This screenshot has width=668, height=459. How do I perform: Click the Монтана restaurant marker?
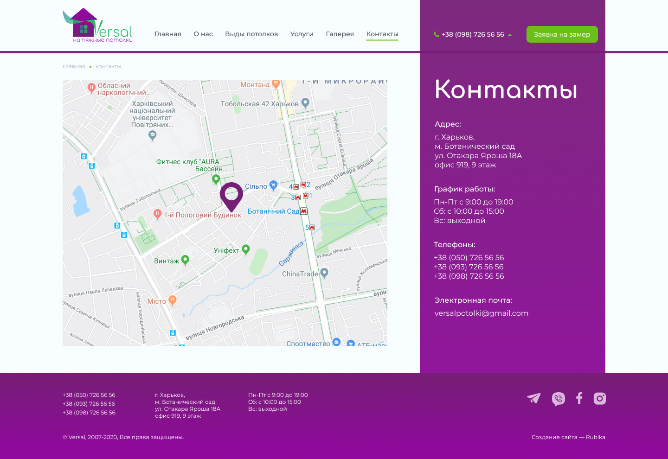(276, 84)
